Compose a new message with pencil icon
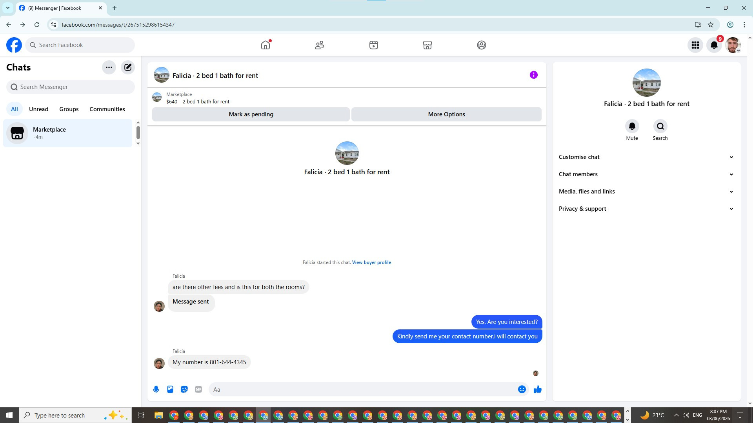Image resolution: width=753 pixels, height=423 pixels. (128, 67)
